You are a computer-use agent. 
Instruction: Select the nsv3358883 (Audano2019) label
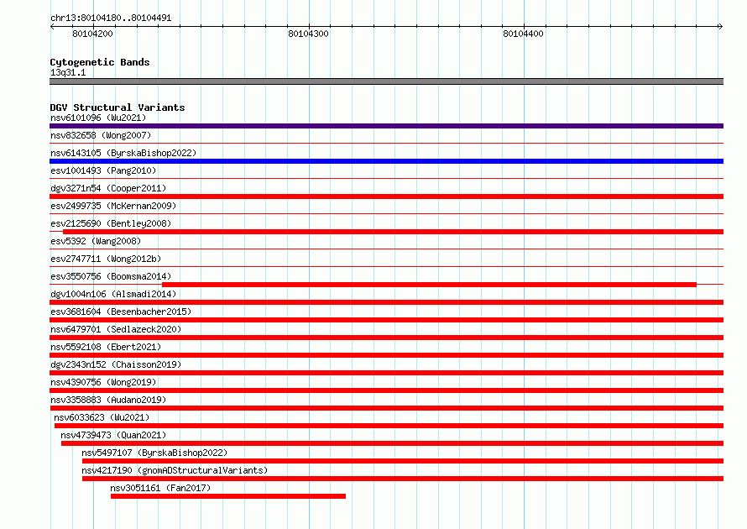(x=108, y=400)
